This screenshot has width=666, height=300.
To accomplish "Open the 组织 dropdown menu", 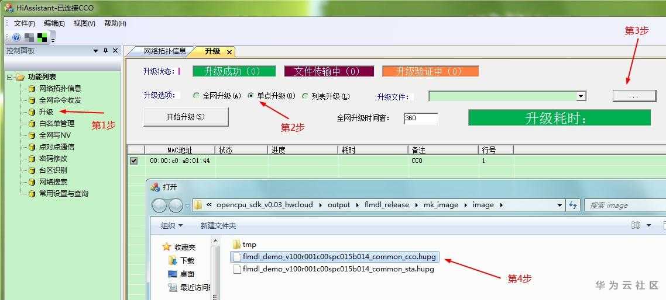I will pos(171,226).
